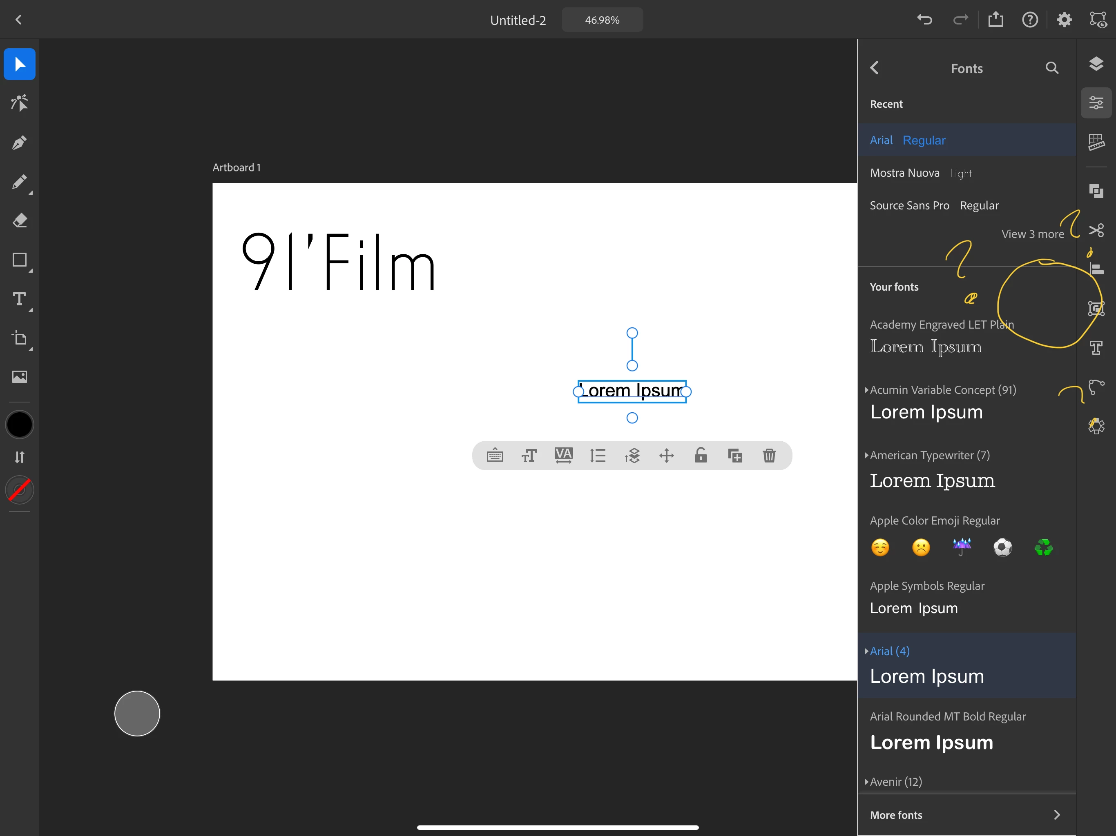This screenshot has height=836, width=1116.
Task: Duplicate object from floating toolbar
Action: [x=734, y=456]
